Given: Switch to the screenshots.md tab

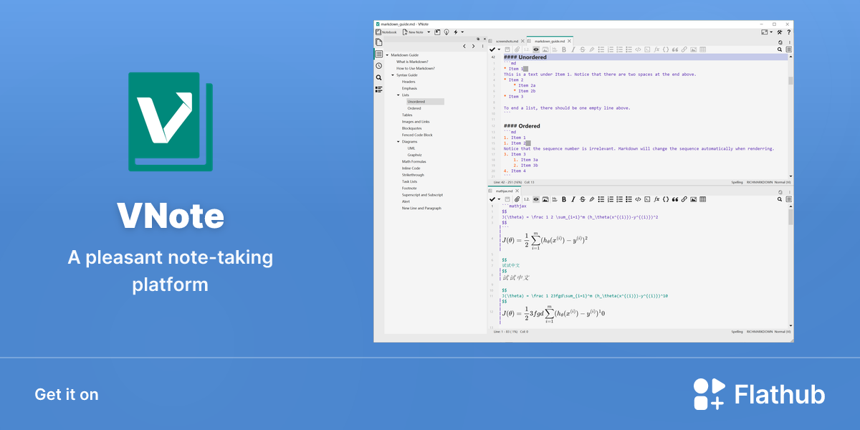Looking at the screenshot, I should [x=507, y=41].
